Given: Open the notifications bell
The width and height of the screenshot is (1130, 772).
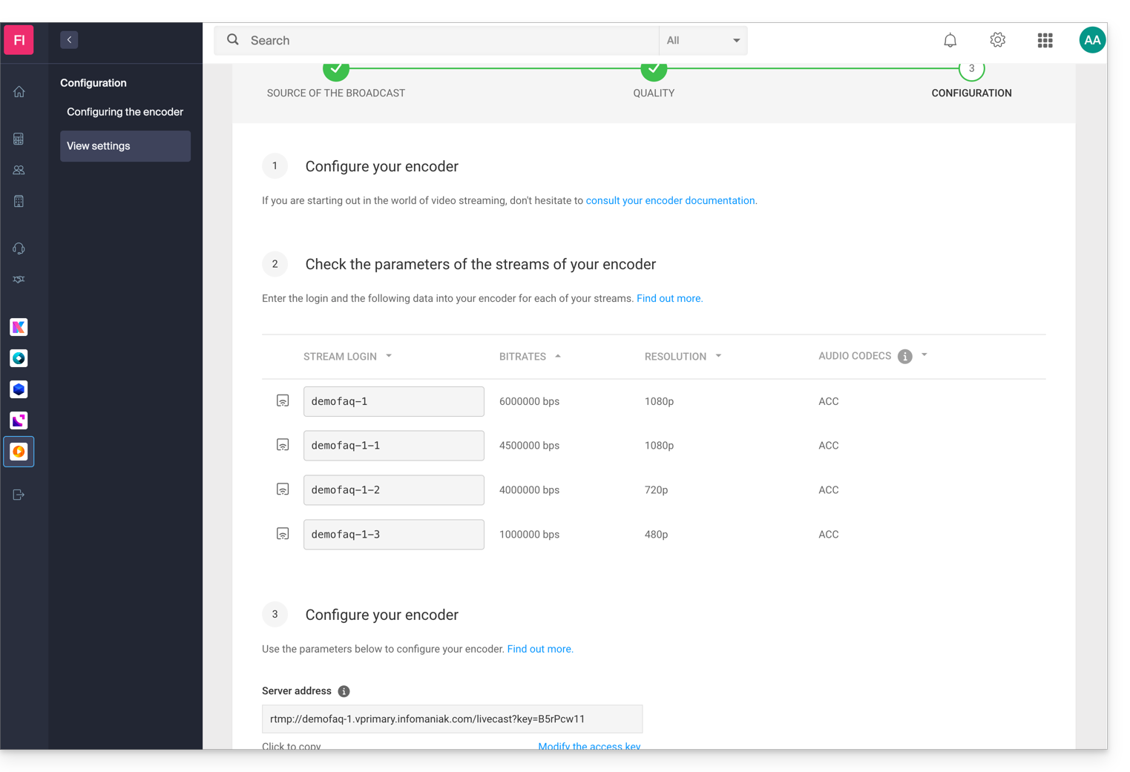Looking at the screenshot, I should [x=950, y=41].
